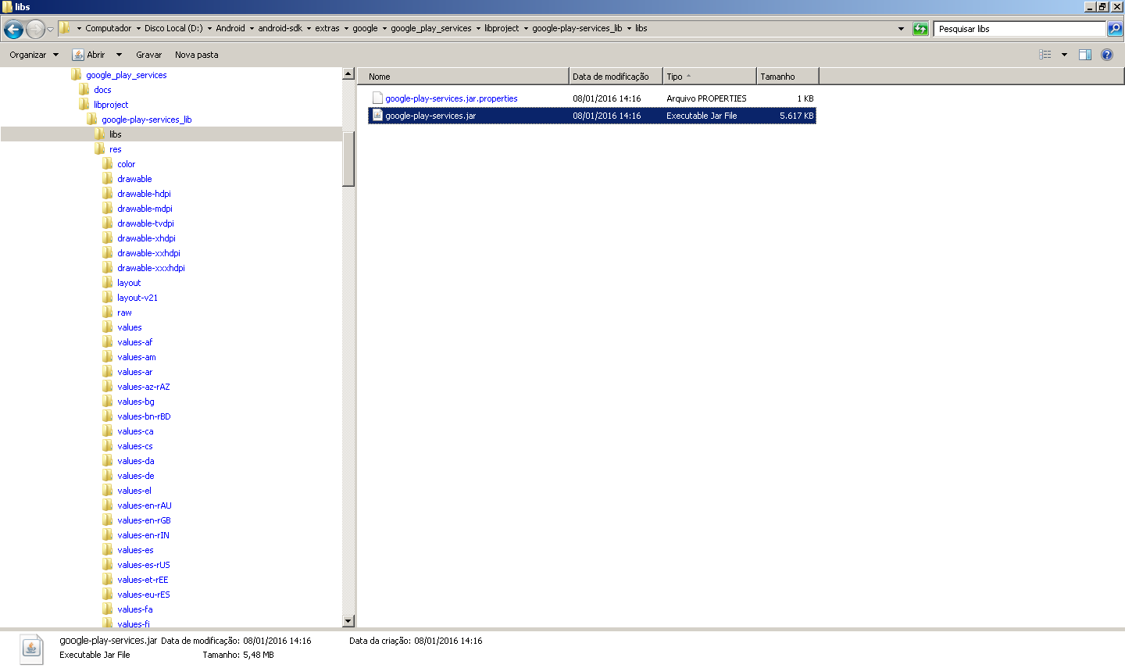Image resolution: width=1125 pixels, height=668 pixels.
Task: Navigate to Disco Local (D:) breadcrumb
Action: [173, 28]
